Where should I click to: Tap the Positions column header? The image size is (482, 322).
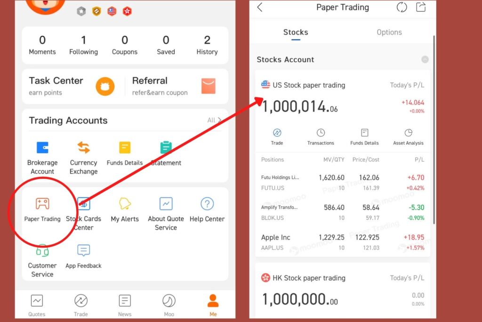pos(273,160)
